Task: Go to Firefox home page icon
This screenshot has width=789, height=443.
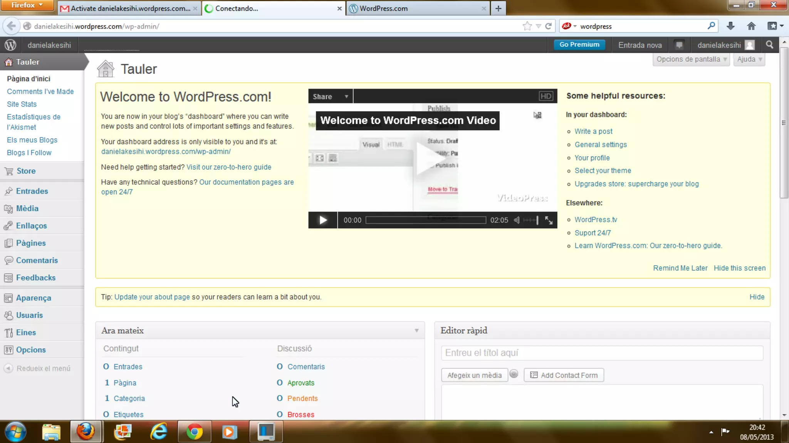Action: click(751, 26)
